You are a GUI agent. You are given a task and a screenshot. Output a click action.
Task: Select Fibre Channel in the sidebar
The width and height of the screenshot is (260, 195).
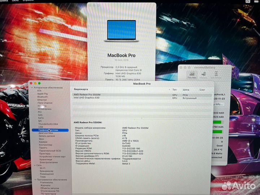[45, 103]
